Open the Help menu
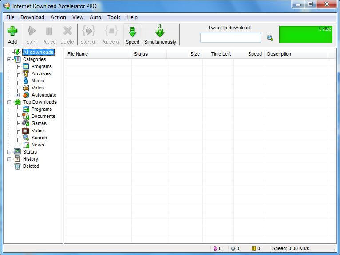 point(132,17)
